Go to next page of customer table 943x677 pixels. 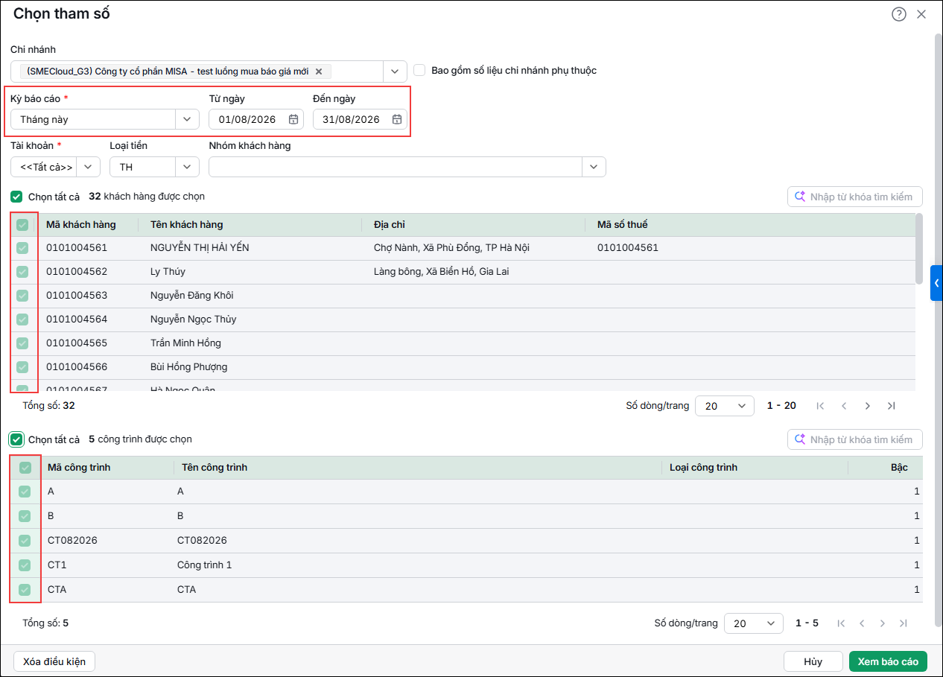click(868, 406)
